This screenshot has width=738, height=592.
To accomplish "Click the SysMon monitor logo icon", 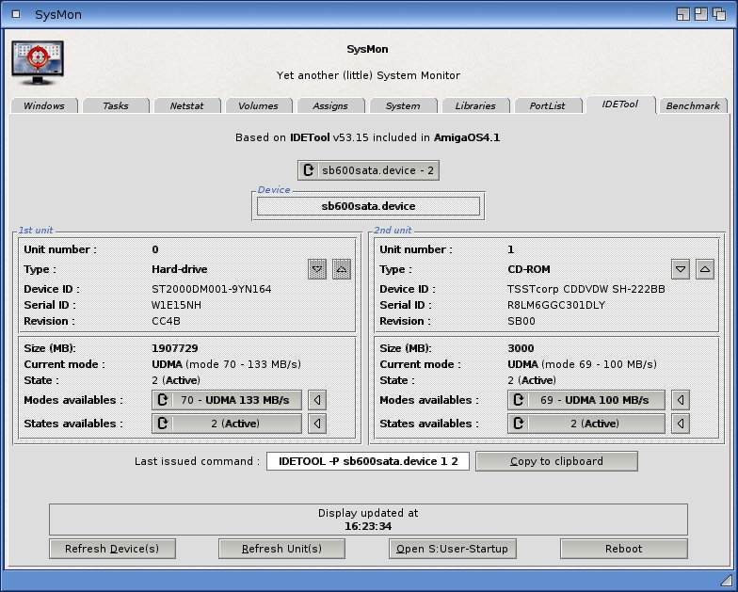I will (38, 62).
